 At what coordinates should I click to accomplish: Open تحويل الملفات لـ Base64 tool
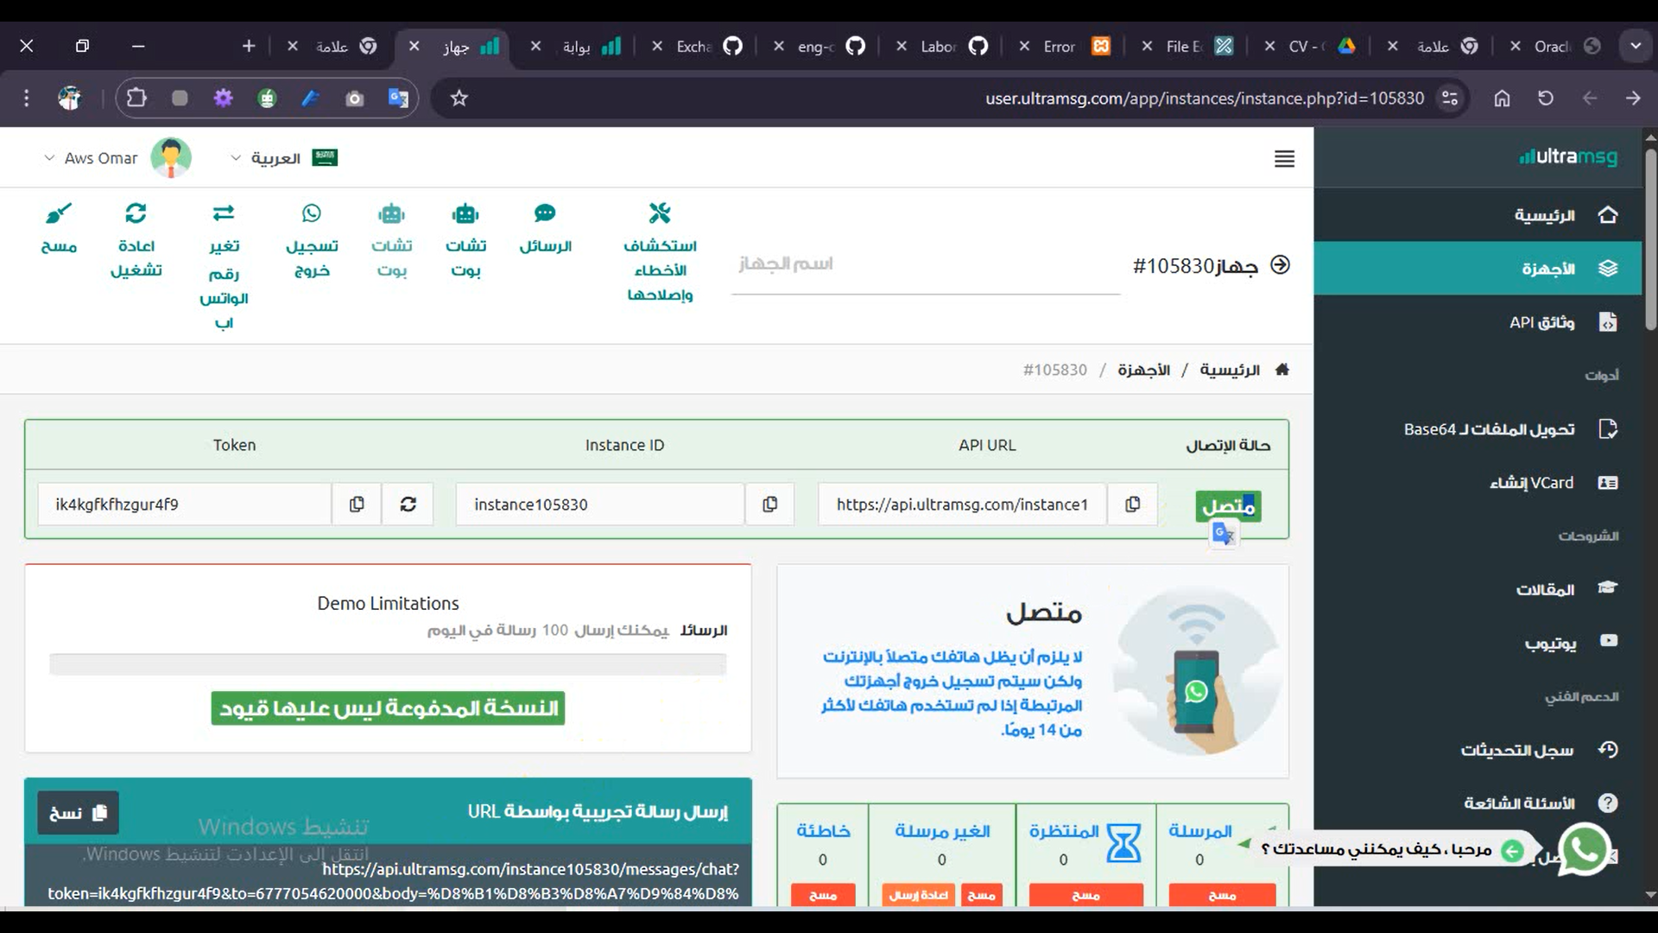pos(1478,429)
